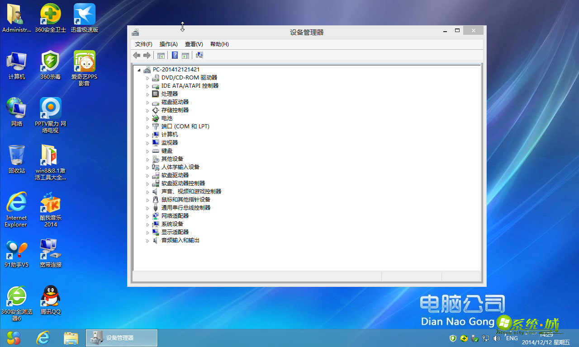Expand the 显示适配器 device category

click(x=147, y=232)
